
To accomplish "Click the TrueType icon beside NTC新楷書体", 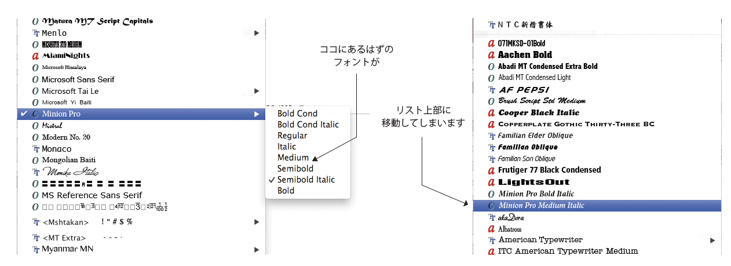I will coord(492,25).
